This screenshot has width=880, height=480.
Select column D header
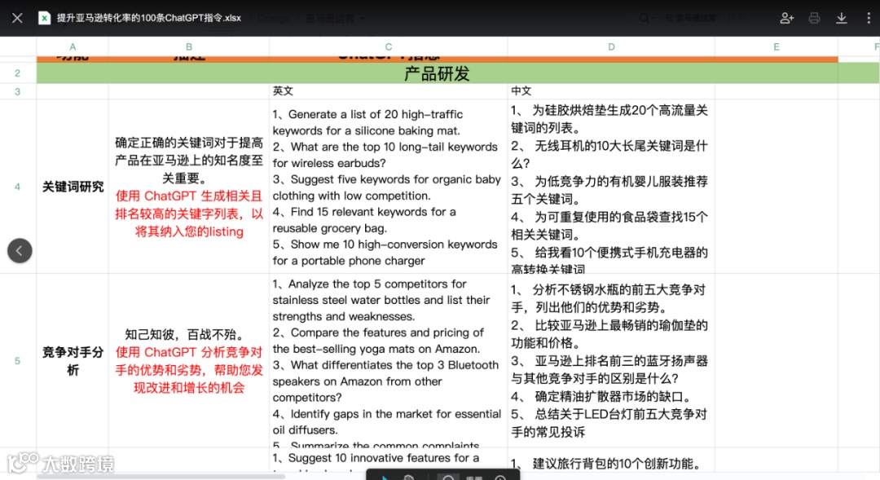coord(611,47)
